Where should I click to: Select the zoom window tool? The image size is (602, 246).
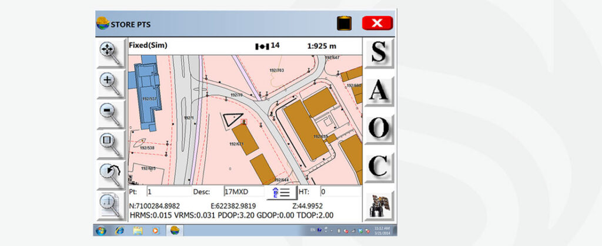click(x=110, y=144)
